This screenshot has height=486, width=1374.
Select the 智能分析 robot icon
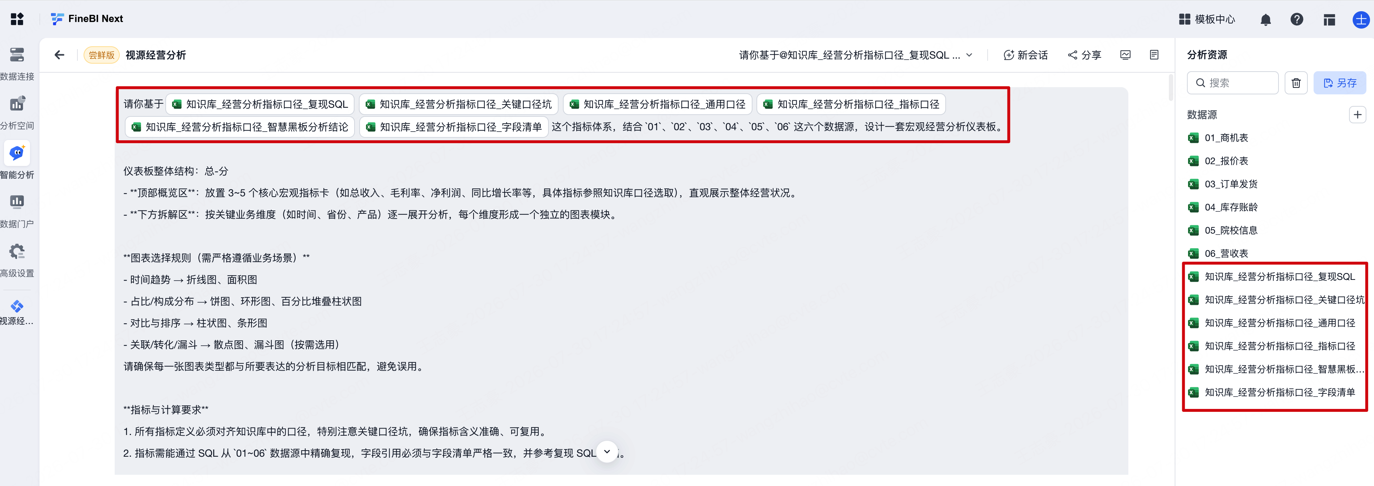click(17, 153)
